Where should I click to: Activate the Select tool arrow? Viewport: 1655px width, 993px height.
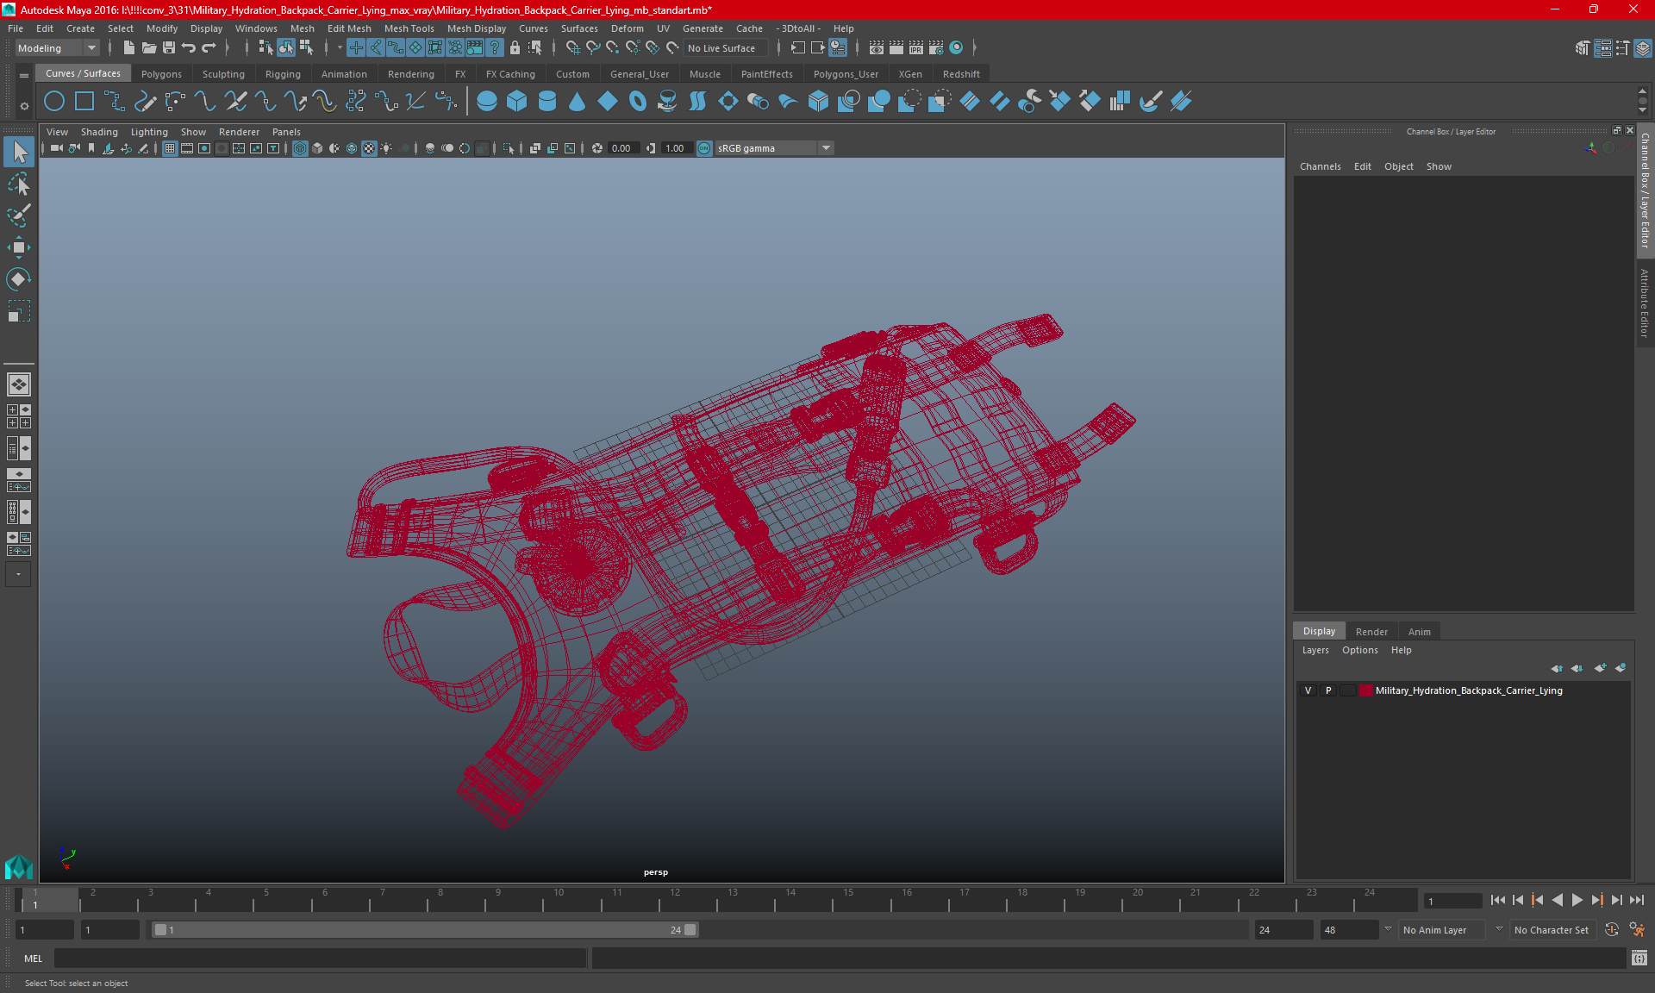[19, 153]
